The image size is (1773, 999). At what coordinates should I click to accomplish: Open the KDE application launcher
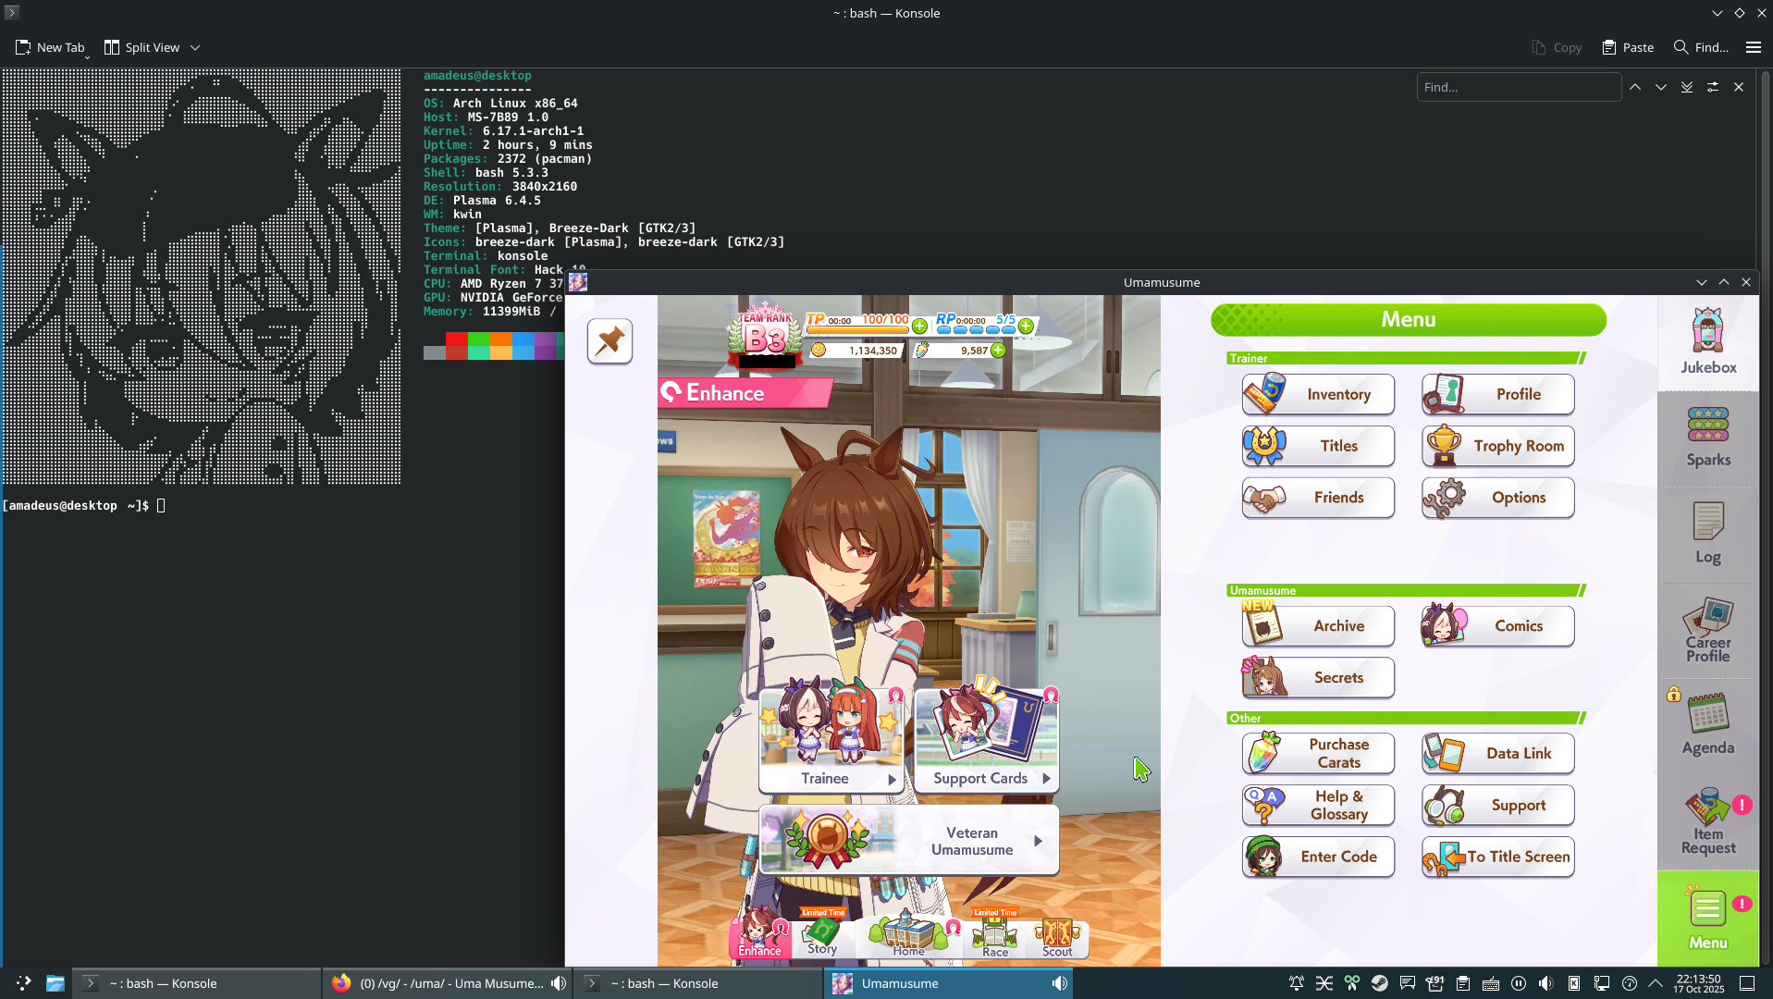tap(23, 983)
